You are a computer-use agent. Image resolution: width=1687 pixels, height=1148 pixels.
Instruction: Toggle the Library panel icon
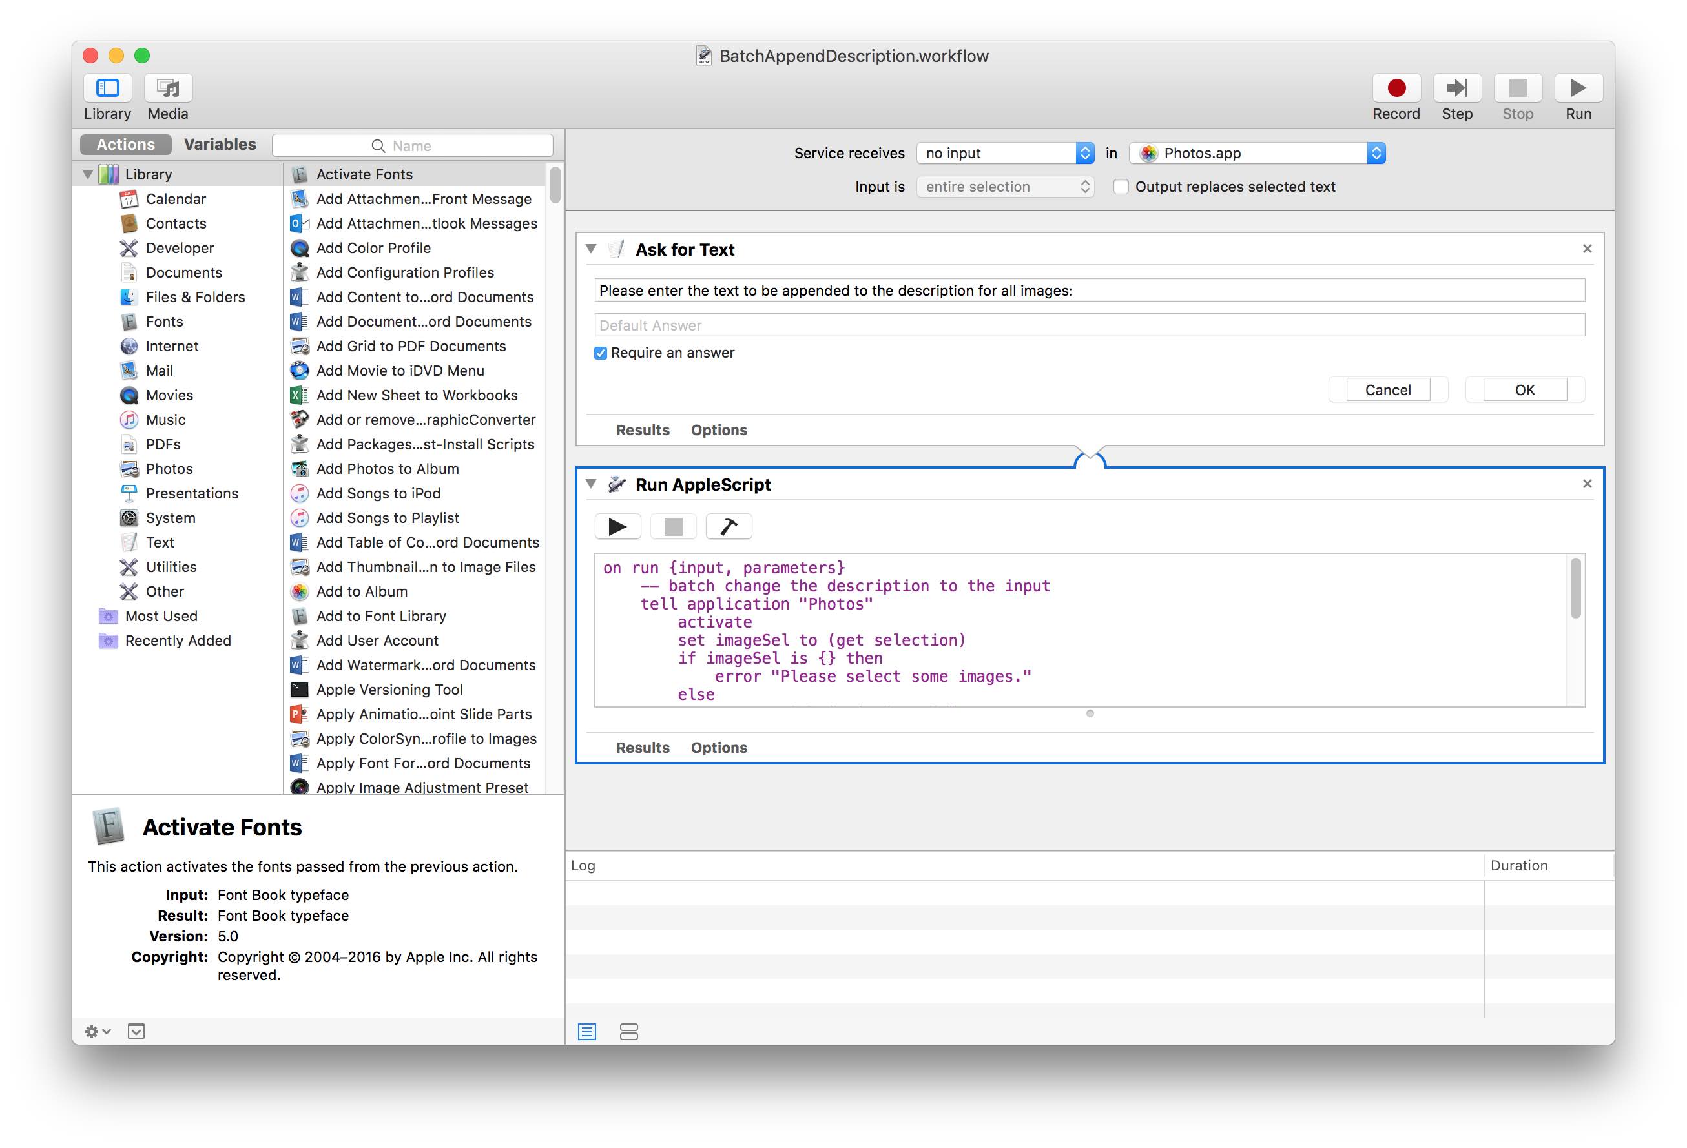coord(107,88)
